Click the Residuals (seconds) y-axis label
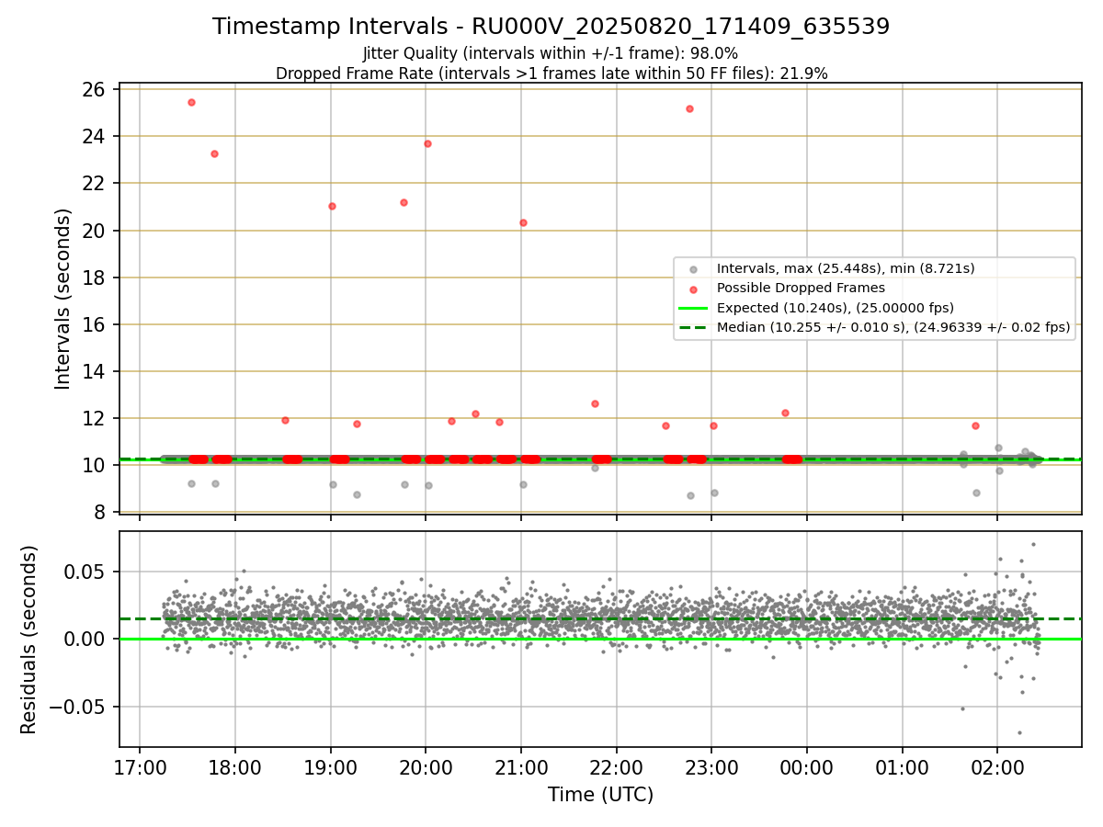Screen dimensions: 1103x827 (x=29, y=640)
